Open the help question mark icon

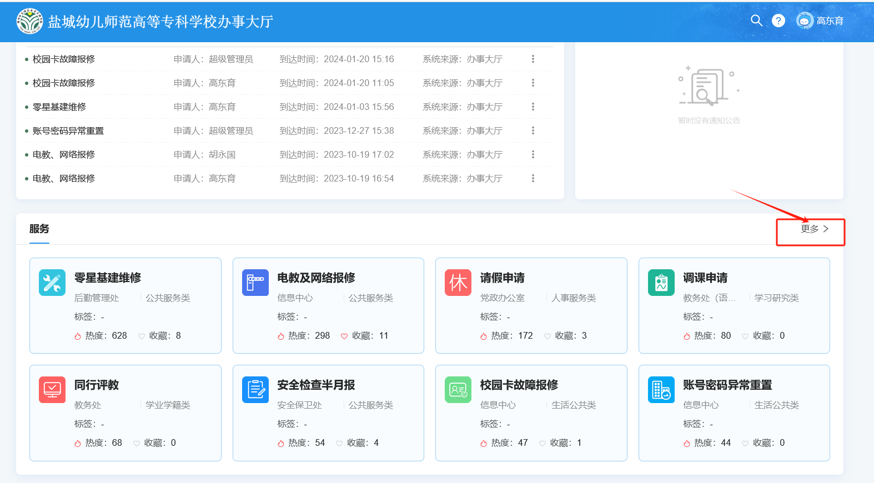click(x=778, y=21)
